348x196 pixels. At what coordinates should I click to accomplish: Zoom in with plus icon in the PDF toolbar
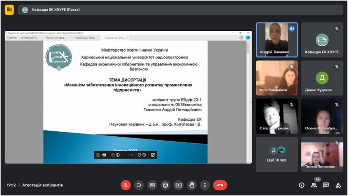144,155
